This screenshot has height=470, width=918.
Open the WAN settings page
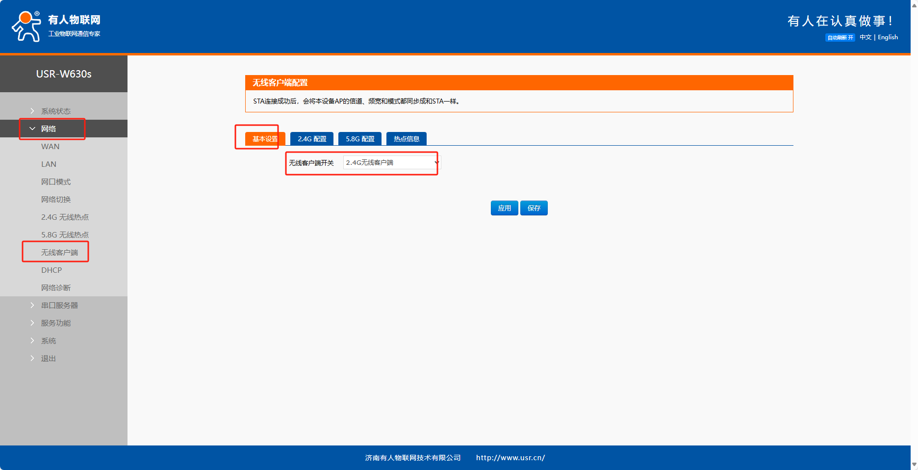51,146
